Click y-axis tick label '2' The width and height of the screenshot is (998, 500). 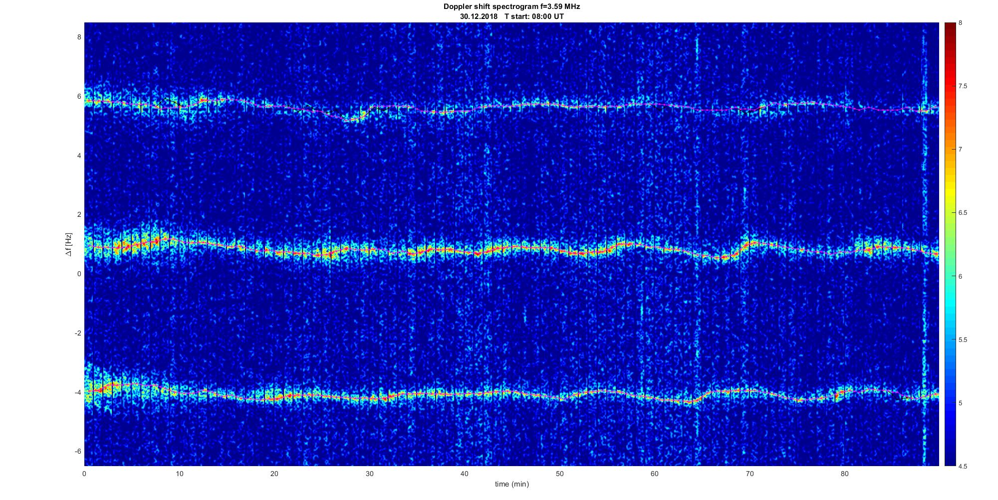pyautogui.click(x=79, y=214)
